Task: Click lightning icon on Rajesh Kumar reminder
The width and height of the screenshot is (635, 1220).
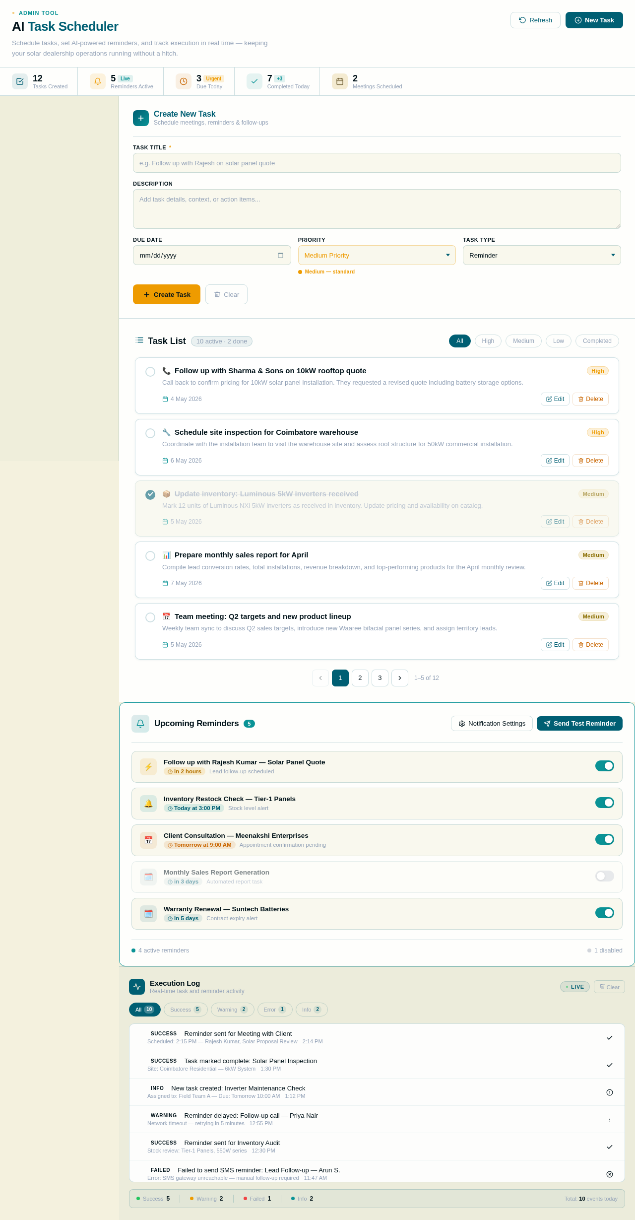Action: (148, 767)
